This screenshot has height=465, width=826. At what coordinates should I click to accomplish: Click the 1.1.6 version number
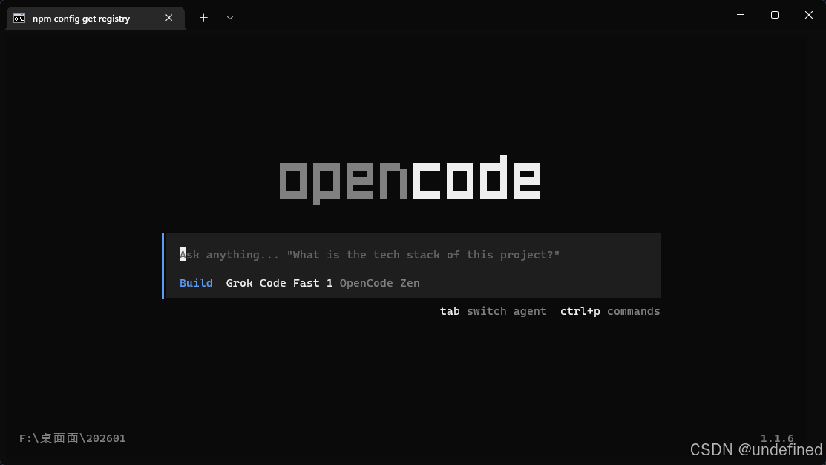(776, 438)
